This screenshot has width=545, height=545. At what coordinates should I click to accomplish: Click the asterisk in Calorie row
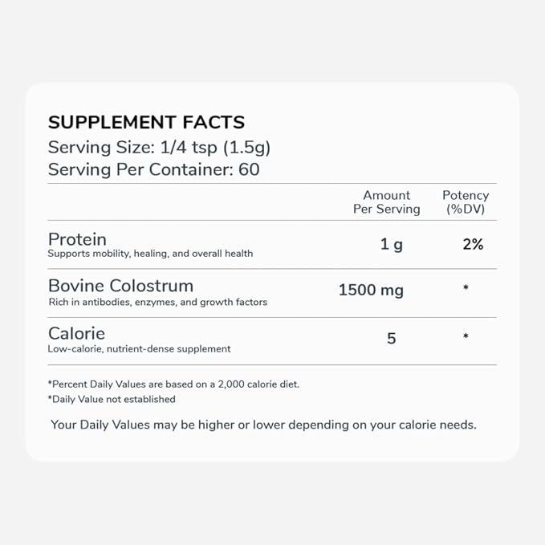(466, 337)
